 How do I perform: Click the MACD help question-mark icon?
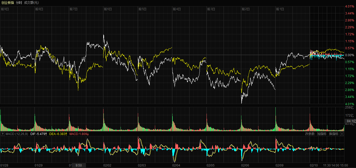click(x=3, y=134)
